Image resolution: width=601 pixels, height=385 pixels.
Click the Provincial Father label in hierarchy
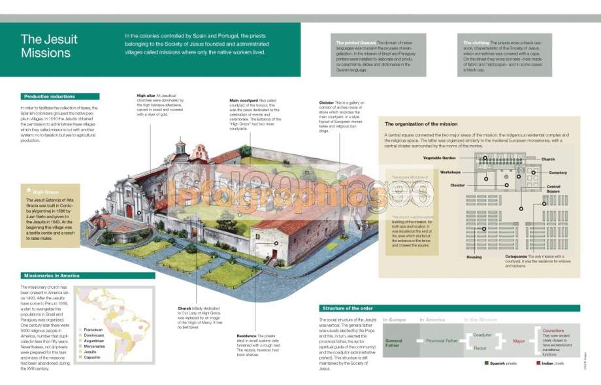coord(442,341)
